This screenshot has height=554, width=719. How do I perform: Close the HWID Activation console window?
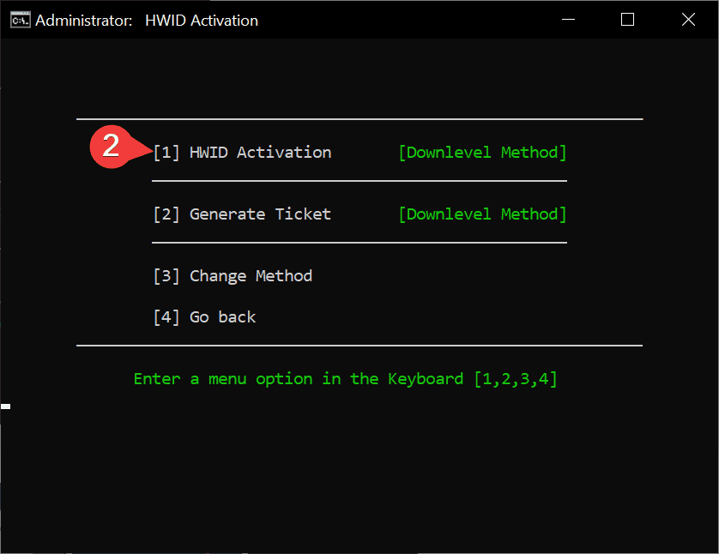688,20
